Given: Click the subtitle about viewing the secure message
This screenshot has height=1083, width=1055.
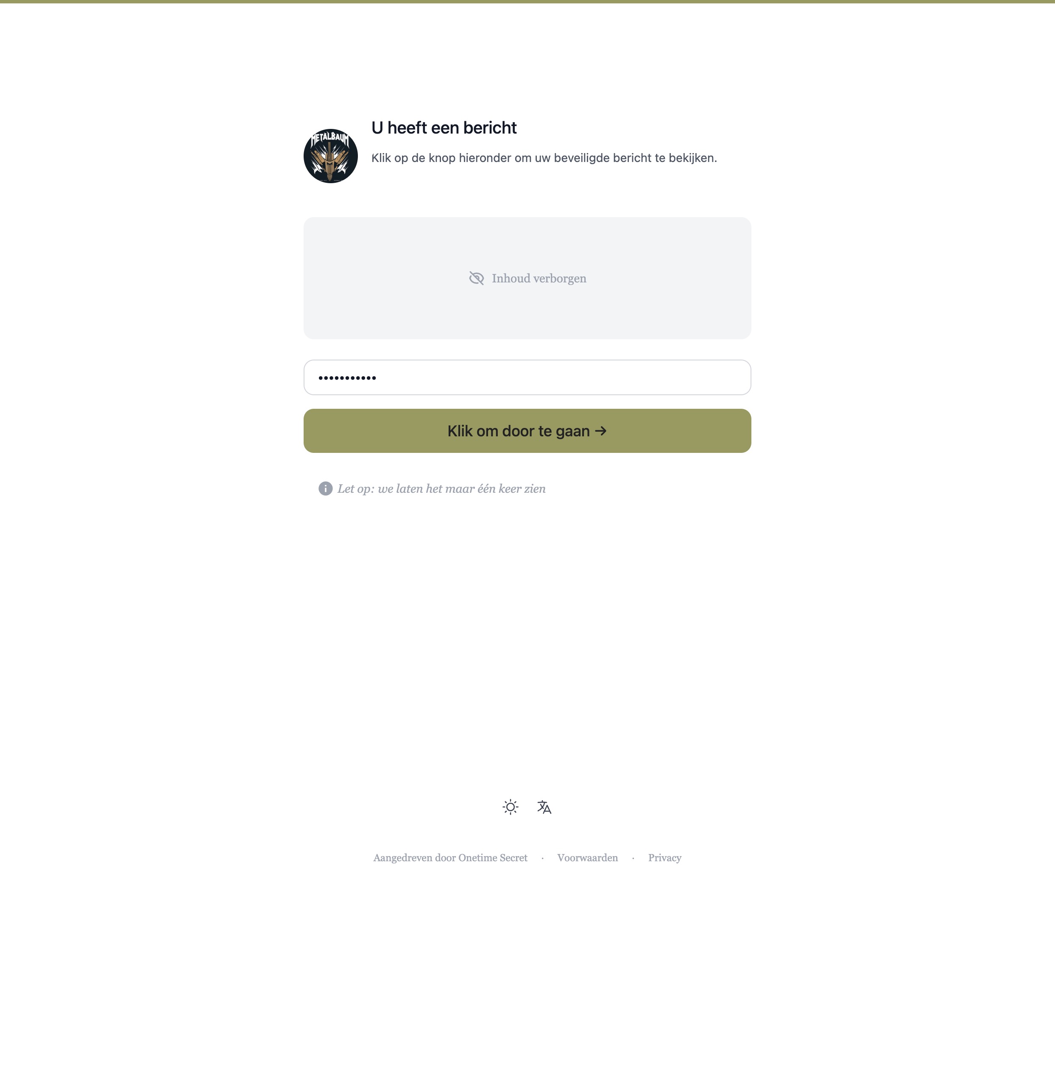Looking at the screenshot, I should [544, 158].
